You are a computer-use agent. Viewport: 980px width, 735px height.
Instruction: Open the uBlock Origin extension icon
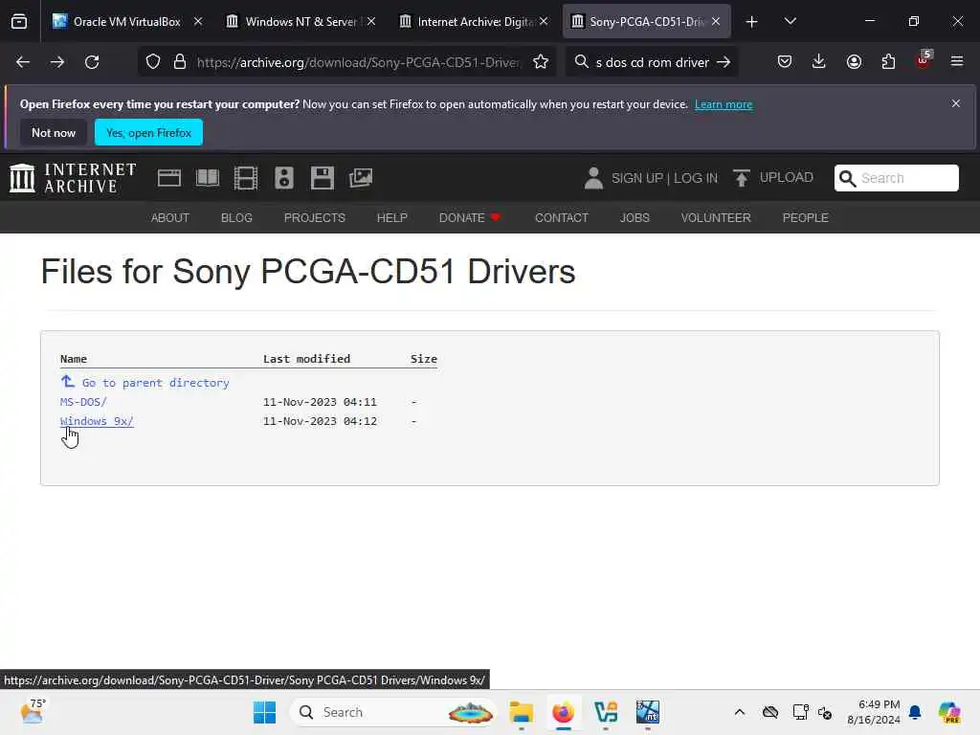[x=924, y=60]
